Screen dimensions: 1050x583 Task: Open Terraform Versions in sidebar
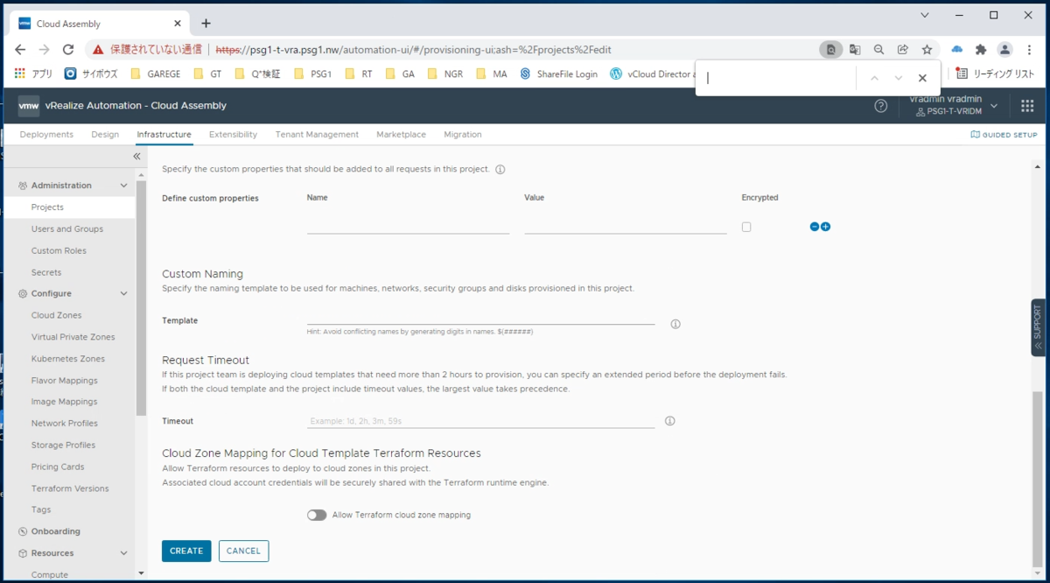[70, 488]
